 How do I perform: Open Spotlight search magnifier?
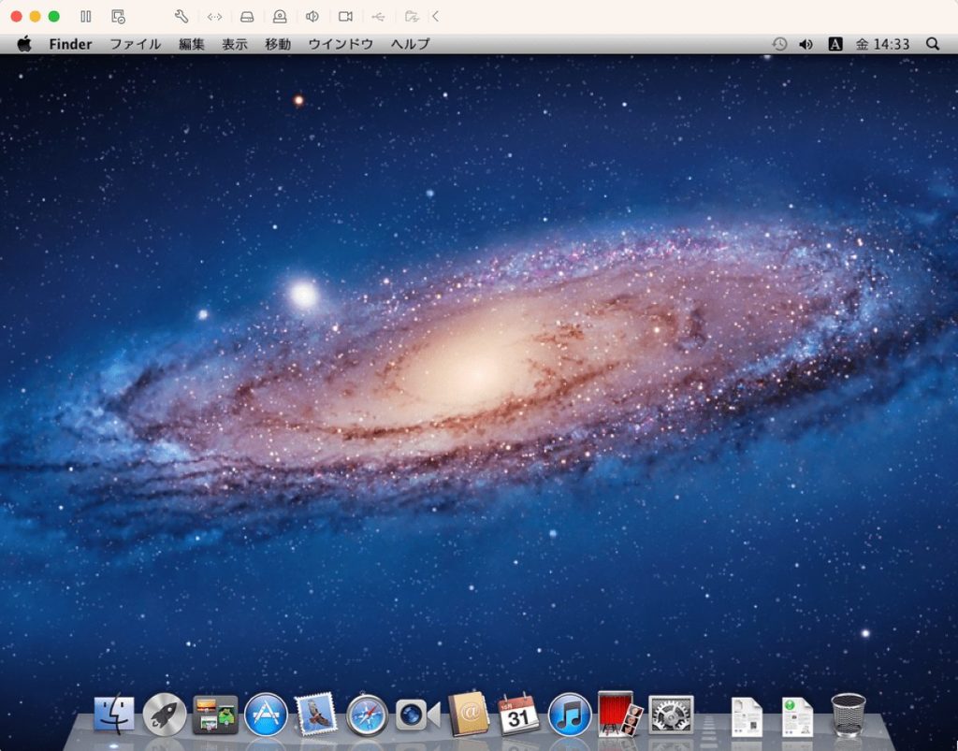(933, 44)
